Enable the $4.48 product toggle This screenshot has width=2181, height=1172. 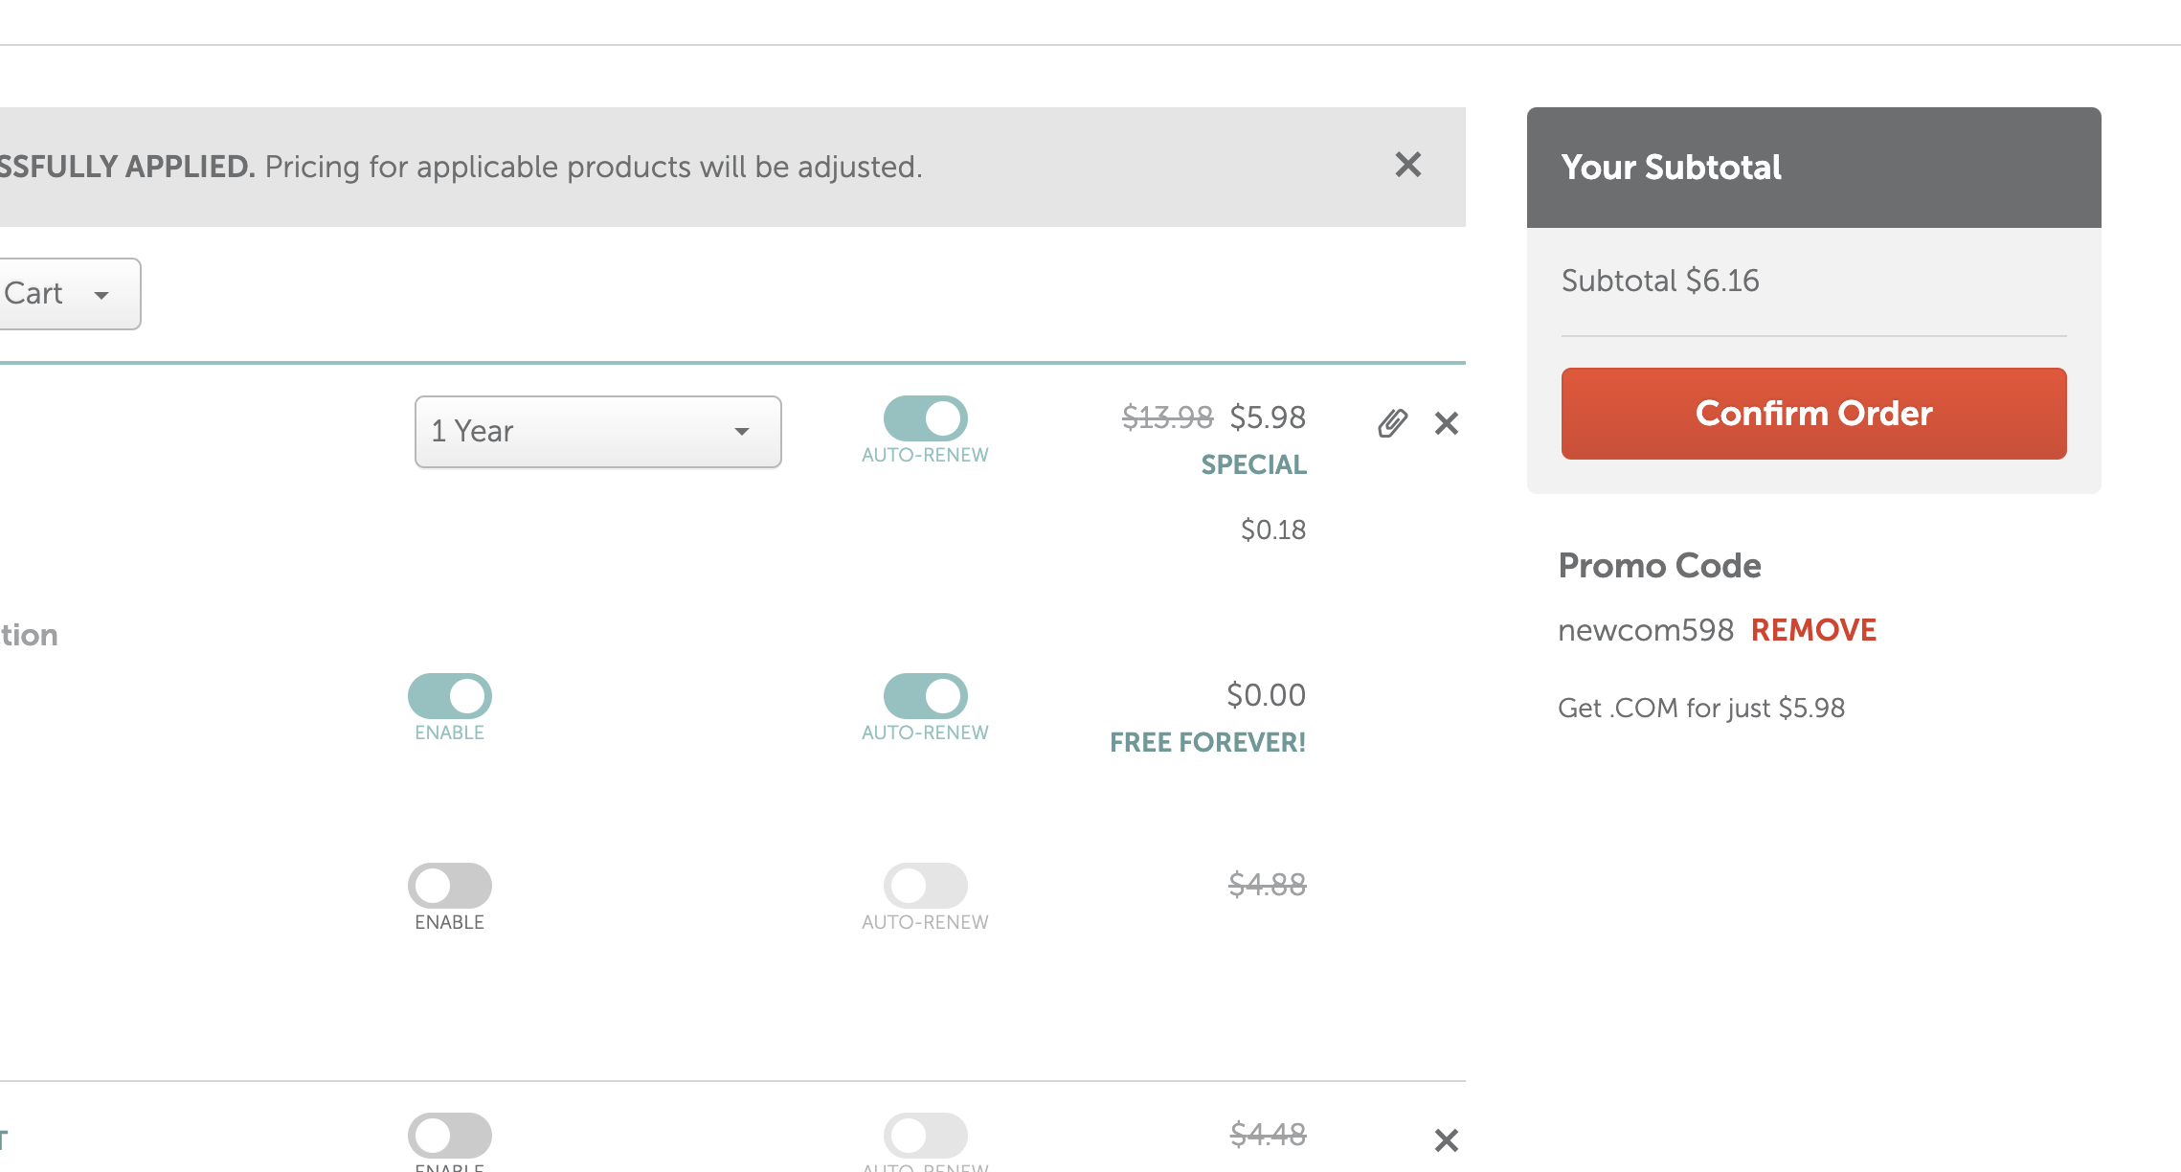[x=449, y=1136]
